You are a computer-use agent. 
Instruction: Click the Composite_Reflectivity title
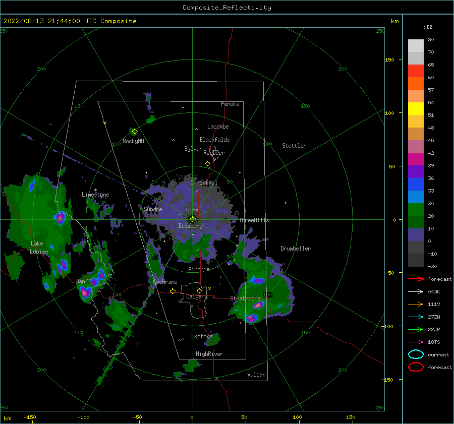227,8
